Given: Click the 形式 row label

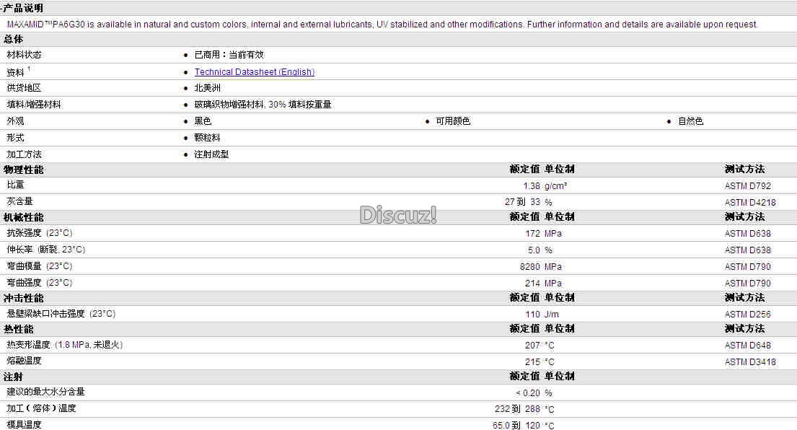Looking at the screenshot, I should (x=15, y=138).
